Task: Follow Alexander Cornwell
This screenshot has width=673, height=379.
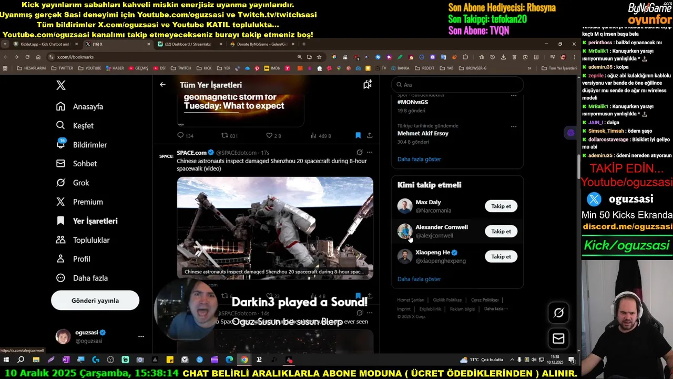Action: [501, 231]
